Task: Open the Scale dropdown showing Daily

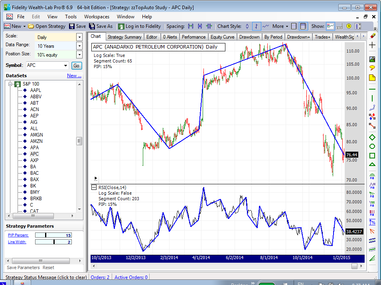Action: 79,37
